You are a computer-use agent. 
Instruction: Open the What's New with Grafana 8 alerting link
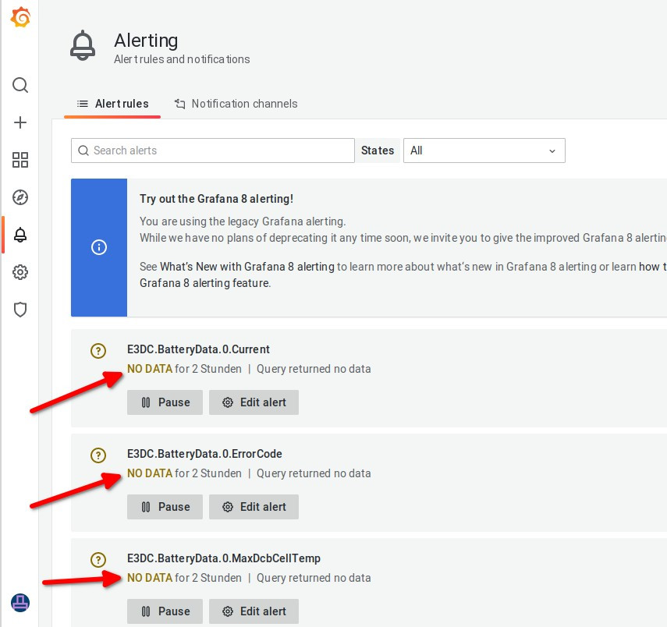[x=247, y=267]
